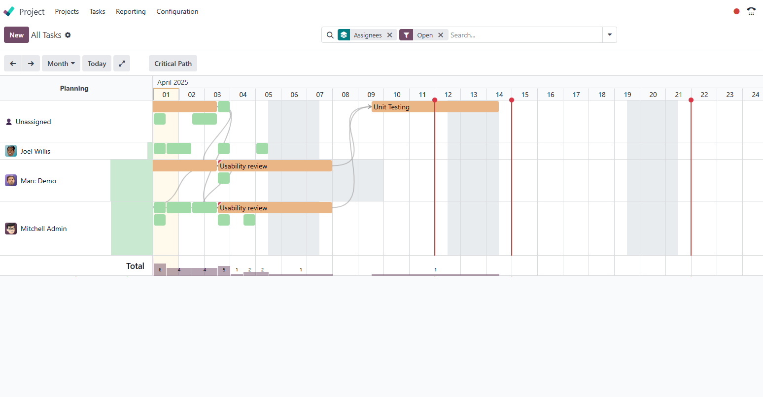
Task: Go to next period arrow
Action: 31,64
